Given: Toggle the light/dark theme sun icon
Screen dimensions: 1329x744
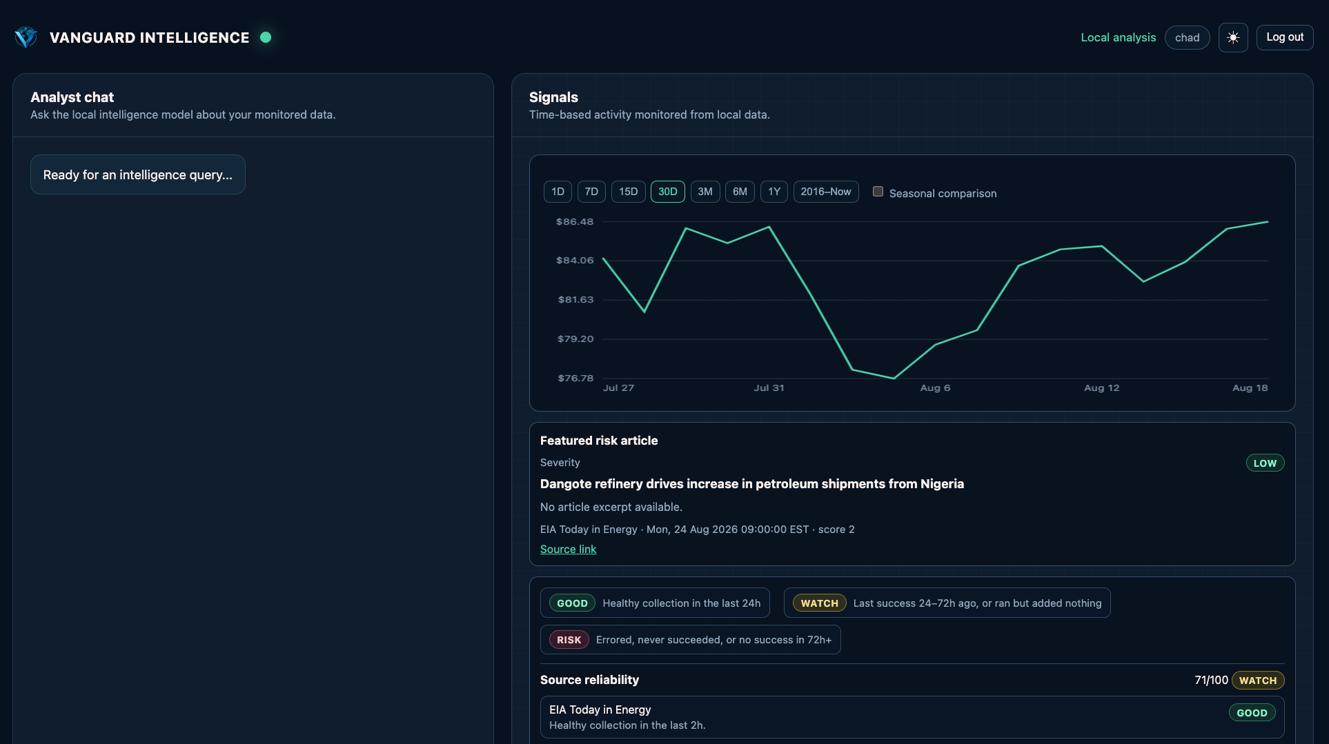Looking at the screenshot, I should tap(1233, 37).
